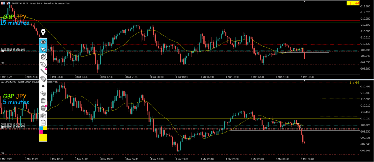Choose the straight line tool

43,71
